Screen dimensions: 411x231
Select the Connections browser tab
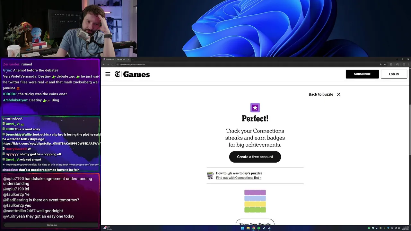(116, 59)
